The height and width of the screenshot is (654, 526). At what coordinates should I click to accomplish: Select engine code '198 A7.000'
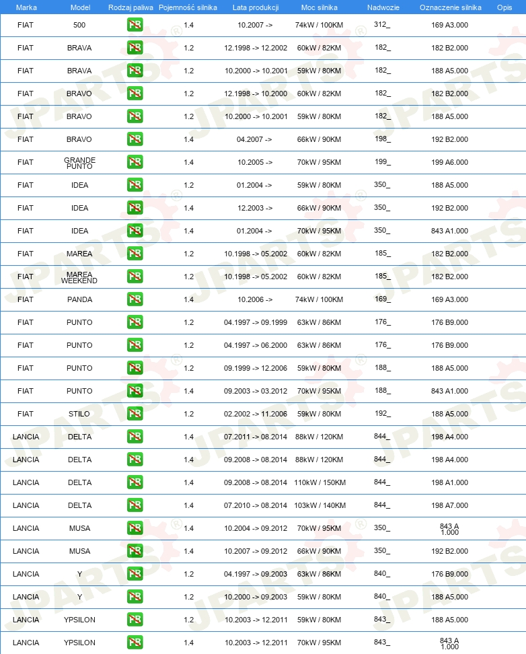(449, 505)
